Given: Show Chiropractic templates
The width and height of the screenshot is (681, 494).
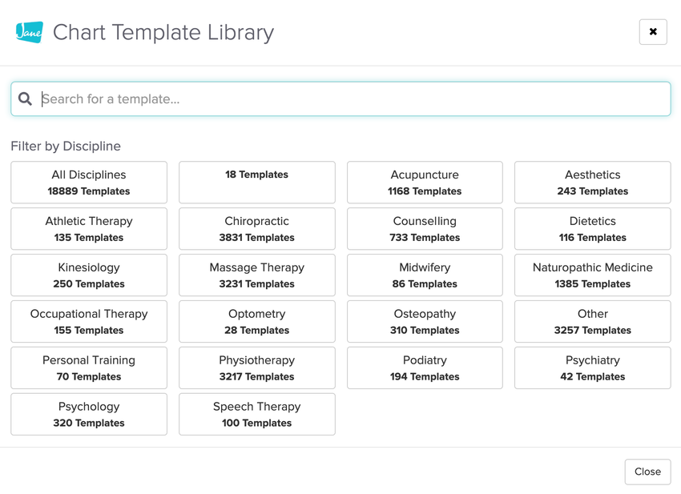Looking at the screenshot, I should 256,229.
